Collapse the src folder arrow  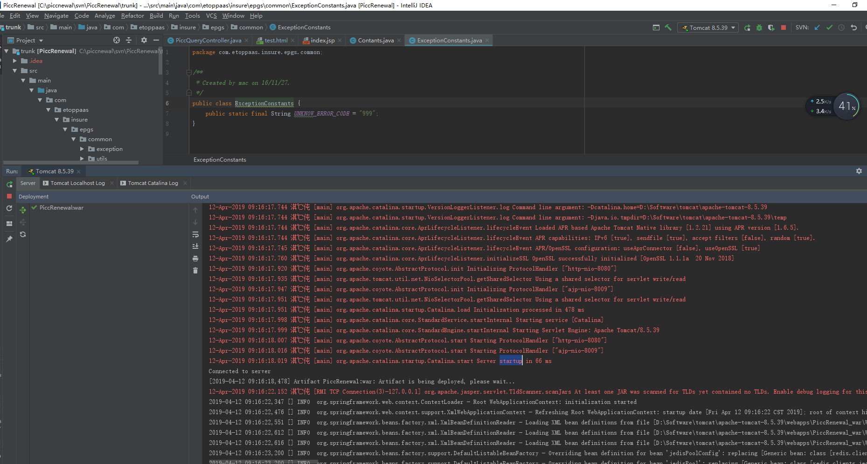tap(14, 70)
